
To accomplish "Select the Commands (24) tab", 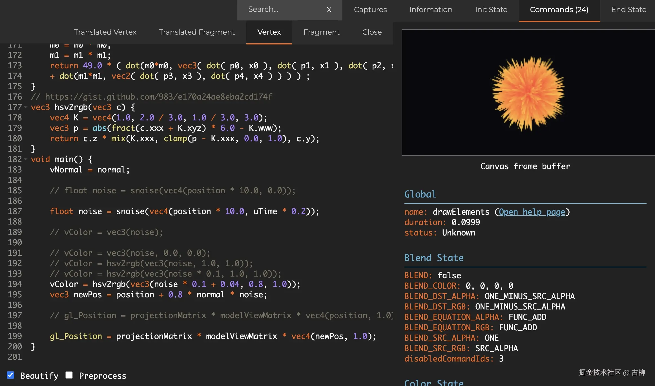I will point(559,10).
